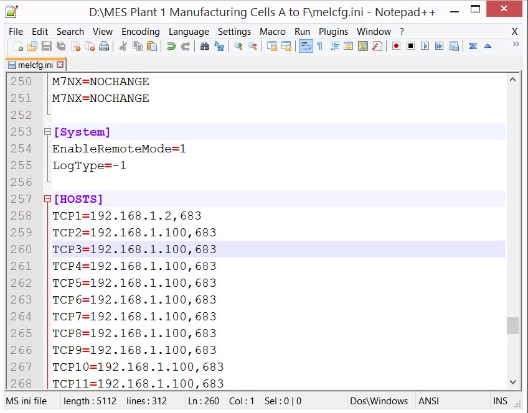This screenshot has height=413, width=528.
Task: Open Find with the binoculars icon
Action: tap(204, 46)
